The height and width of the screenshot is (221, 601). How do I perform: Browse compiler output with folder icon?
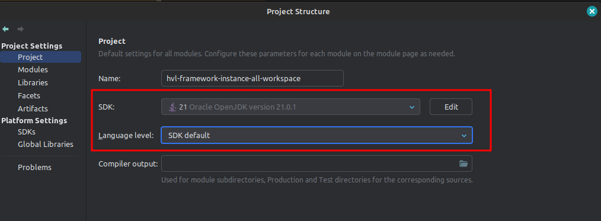[x=463, y=164]
